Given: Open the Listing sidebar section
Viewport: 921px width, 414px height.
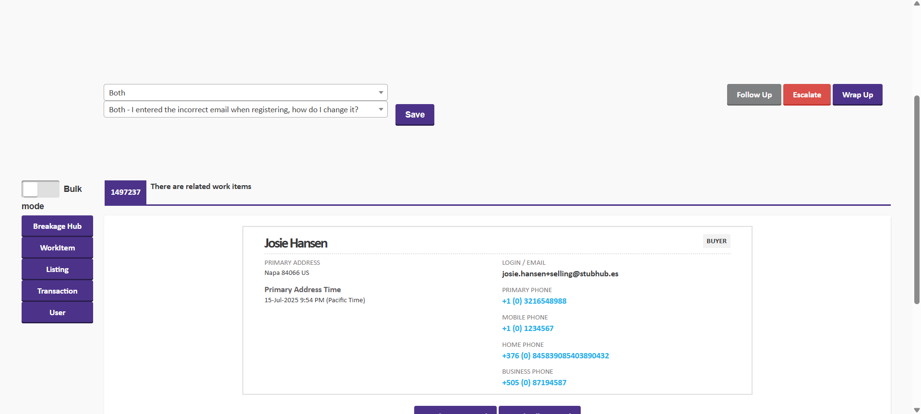Looking at the screenshot, I should [57, 269].
